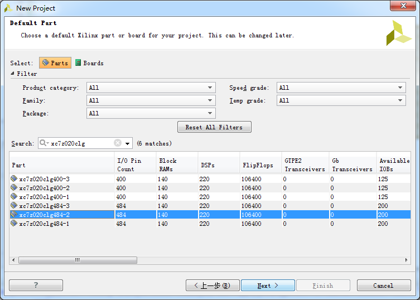
Task: Sort by Available IOBs column
Action: [394, 165]
